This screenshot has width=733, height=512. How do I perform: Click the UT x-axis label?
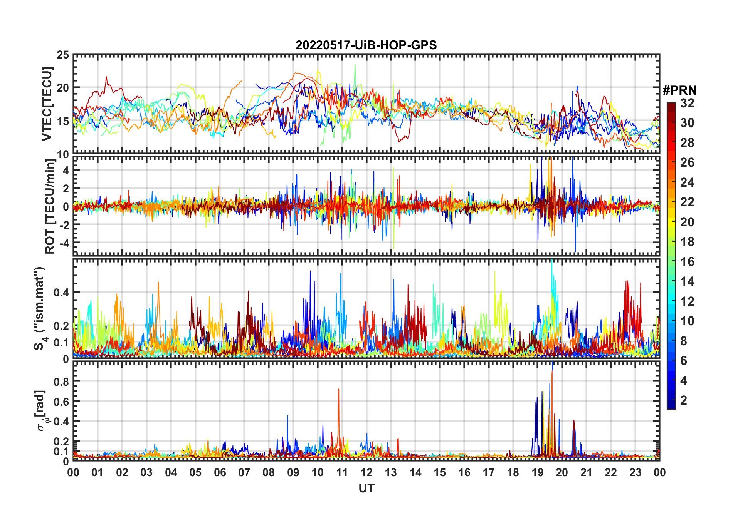[366, 488]
